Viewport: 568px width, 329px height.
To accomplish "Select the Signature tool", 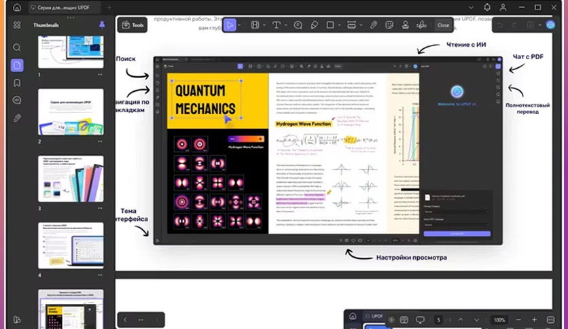I will click(x=421, y=25).
